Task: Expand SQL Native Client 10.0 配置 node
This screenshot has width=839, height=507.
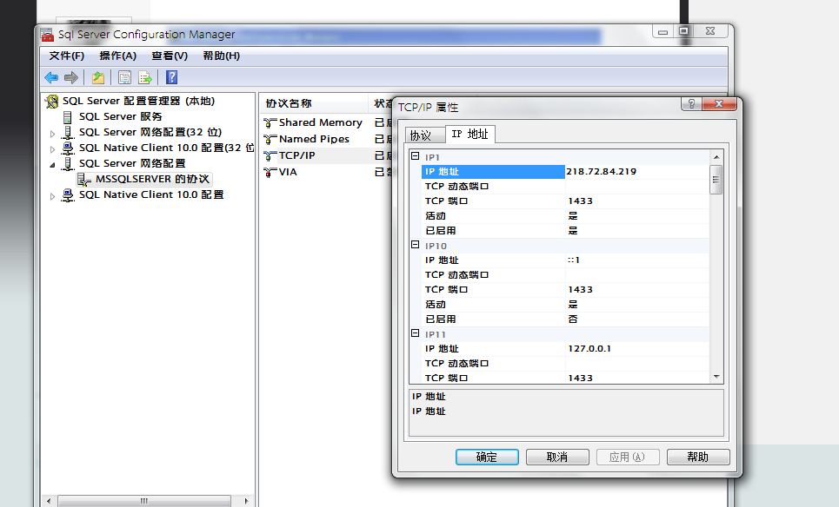Action: [x=52, y=196]
